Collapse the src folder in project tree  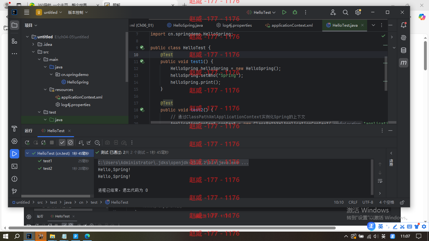(33, 52)
